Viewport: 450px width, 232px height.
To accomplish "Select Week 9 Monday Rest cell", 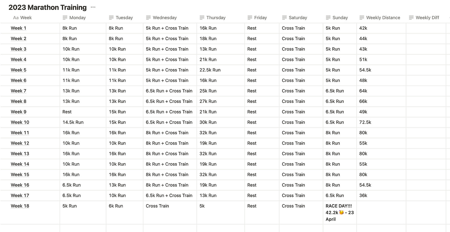I will [x=83, y=112].
